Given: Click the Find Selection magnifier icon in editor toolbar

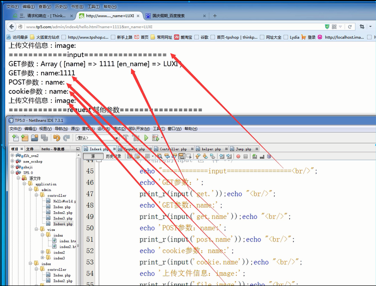Looking at the screenshot, I should coord(159,156).
